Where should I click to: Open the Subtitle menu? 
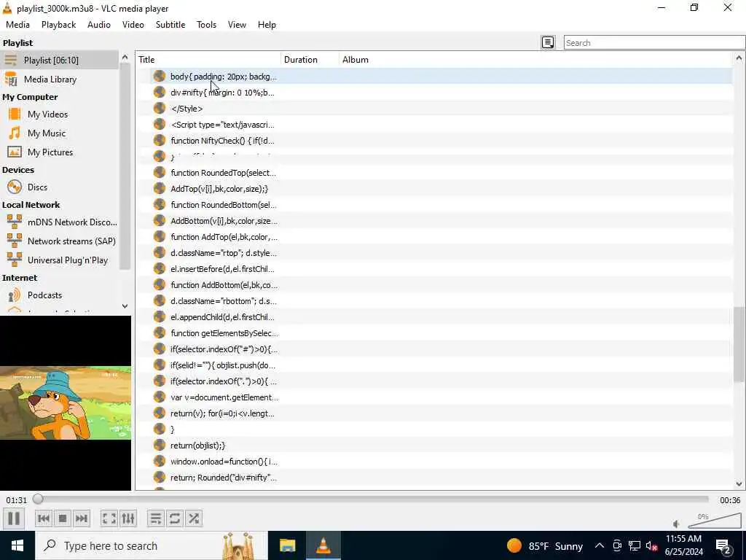(x=170, y=25)
